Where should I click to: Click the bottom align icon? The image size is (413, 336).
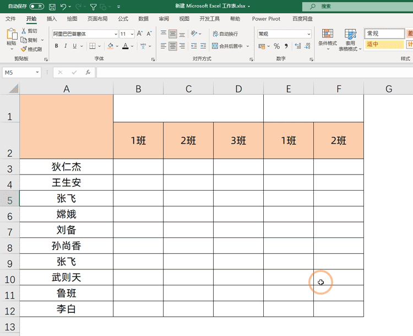182,34
